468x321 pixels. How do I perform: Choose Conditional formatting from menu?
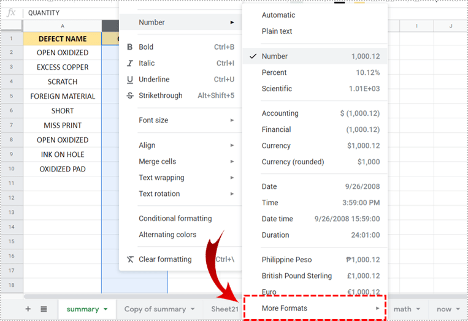click(x=175, y=219)
